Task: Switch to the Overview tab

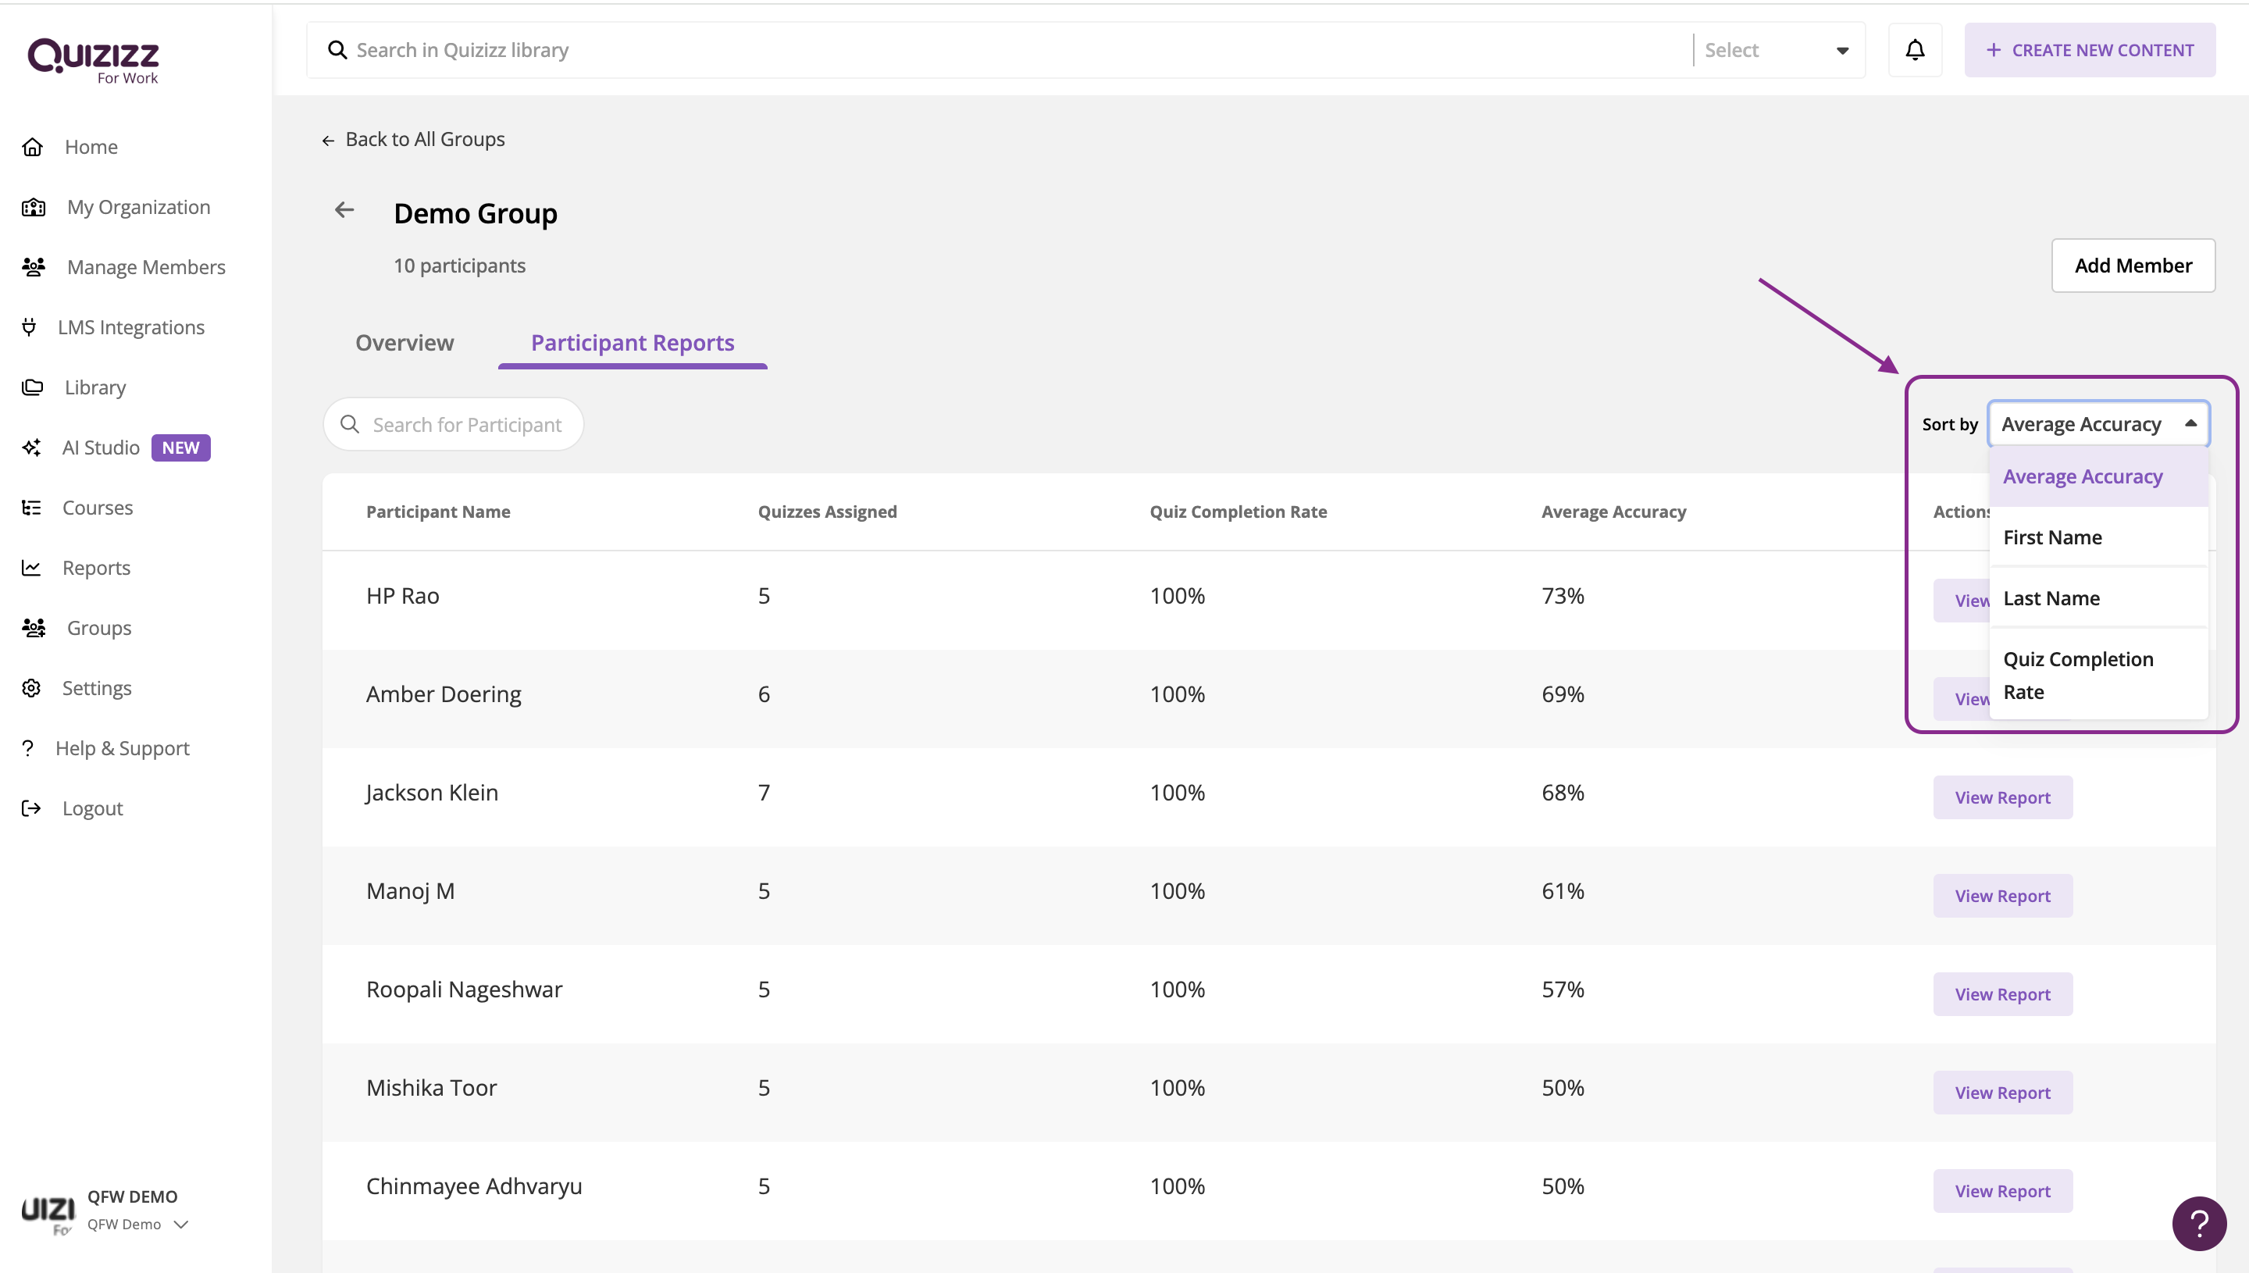Action: (x=404, y=343)
